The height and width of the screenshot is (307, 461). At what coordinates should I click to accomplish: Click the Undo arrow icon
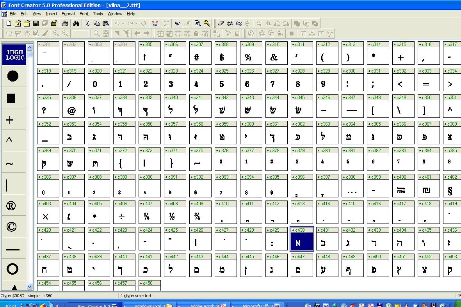117,23
